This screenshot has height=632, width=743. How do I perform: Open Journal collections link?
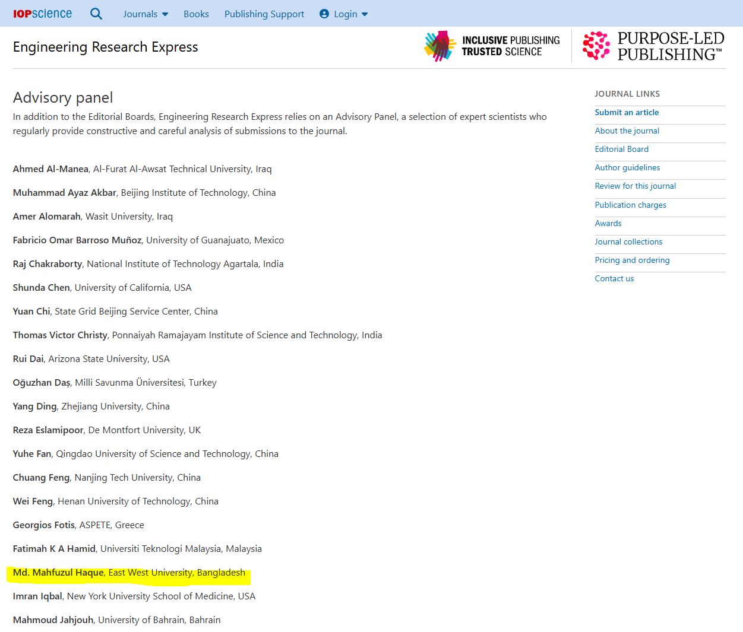coord(628,242)
